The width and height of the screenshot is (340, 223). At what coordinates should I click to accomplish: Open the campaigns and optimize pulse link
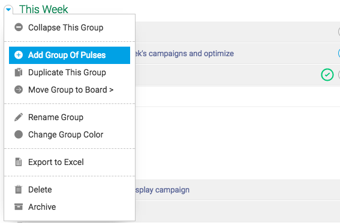click(185, 53)
